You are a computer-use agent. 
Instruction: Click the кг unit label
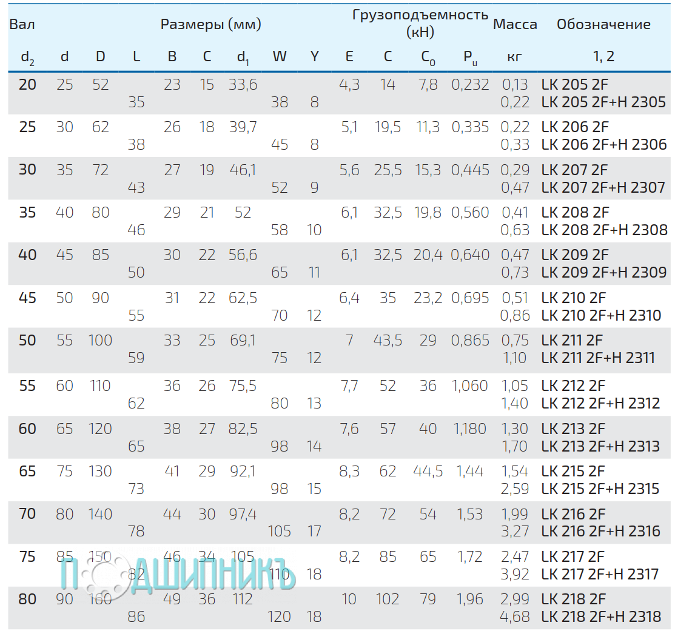pos(514,56)
